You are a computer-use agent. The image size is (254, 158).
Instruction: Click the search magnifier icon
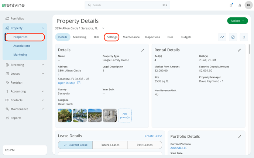coord(89,5)
